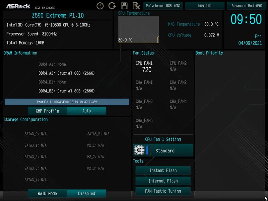Click the XMP Profile 1 DDR4-4000 bar
Viewport: 268px width, 201px height.
67,102
